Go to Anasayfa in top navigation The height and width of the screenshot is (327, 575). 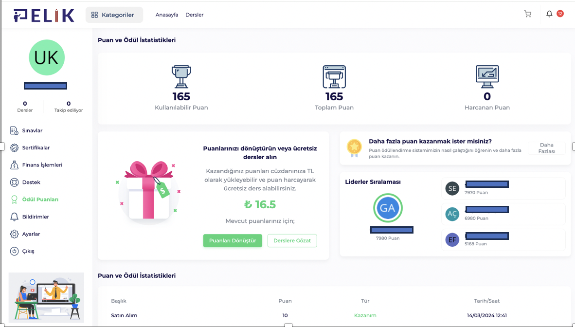pyautogui.click(x=167, y=15)
